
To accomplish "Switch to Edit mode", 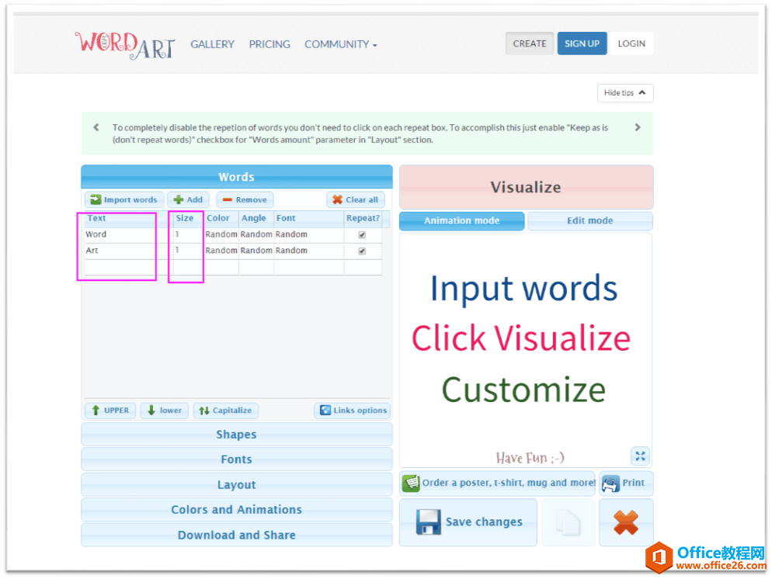I will pyautogui.click(x=589, y=221).
